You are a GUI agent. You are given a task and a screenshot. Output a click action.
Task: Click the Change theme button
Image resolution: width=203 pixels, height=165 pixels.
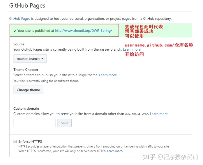pos(28,90)
